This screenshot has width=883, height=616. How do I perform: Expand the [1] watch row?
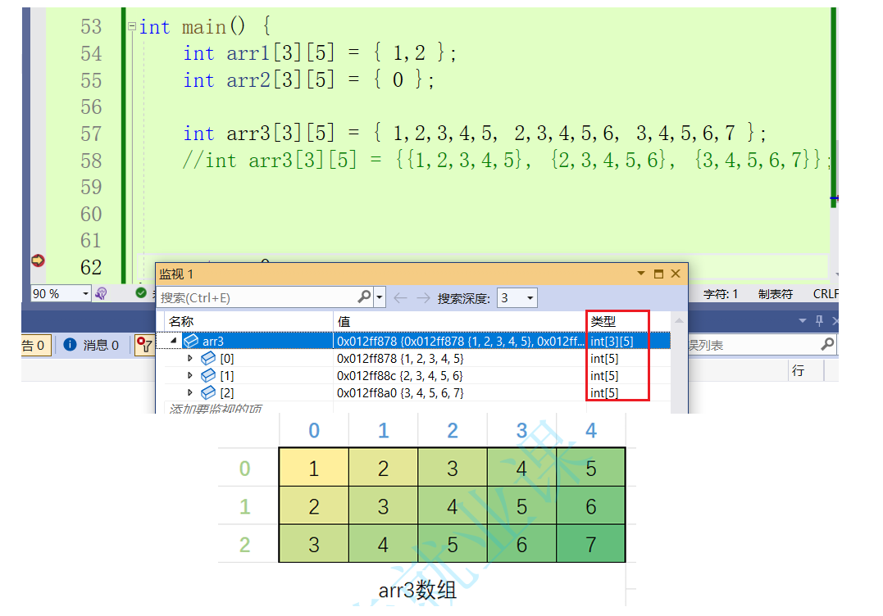pos(189,375)
